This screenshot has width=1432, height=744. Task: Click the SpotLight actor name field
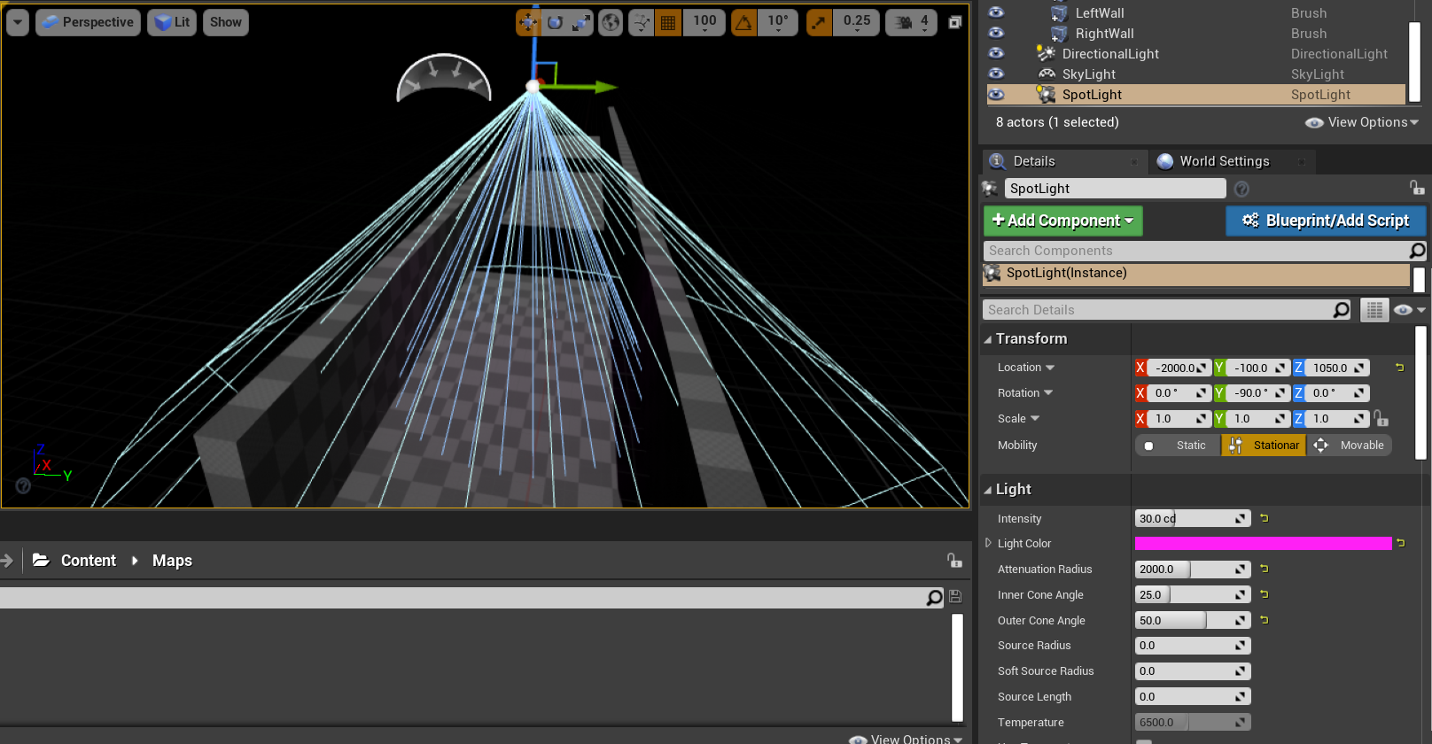tap(1115, 189)
